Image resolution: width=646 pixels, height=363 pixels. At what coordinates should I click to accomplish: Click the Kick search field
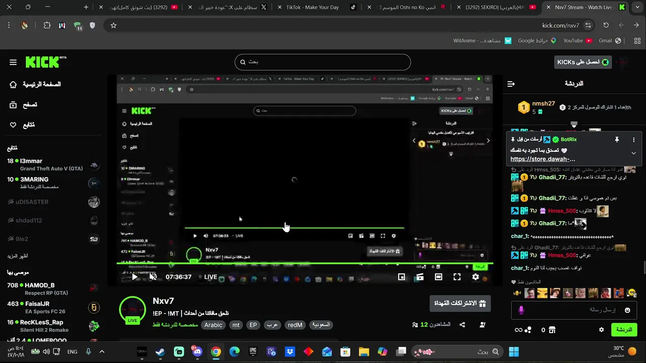click(x=322, y=62)
